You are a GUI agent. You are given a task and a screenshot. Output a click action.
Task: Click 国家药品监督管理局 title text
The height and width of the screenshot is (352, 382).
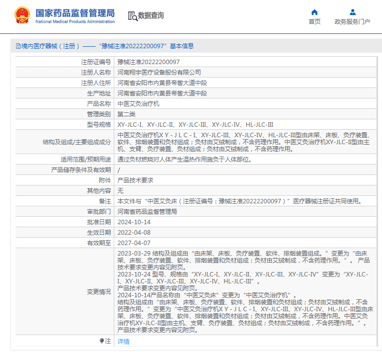pyautogui.click(x=75, y=13)
